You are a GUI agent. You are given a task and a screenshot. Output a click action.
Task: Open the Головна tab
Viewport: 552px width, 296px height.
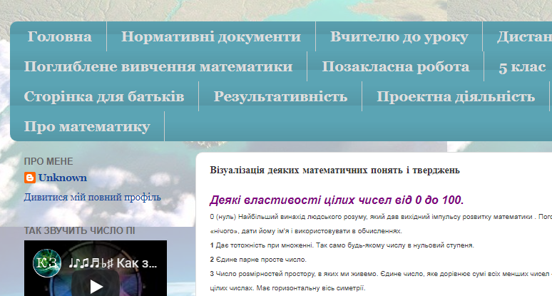pyautogui.click(x=59, y=36)
